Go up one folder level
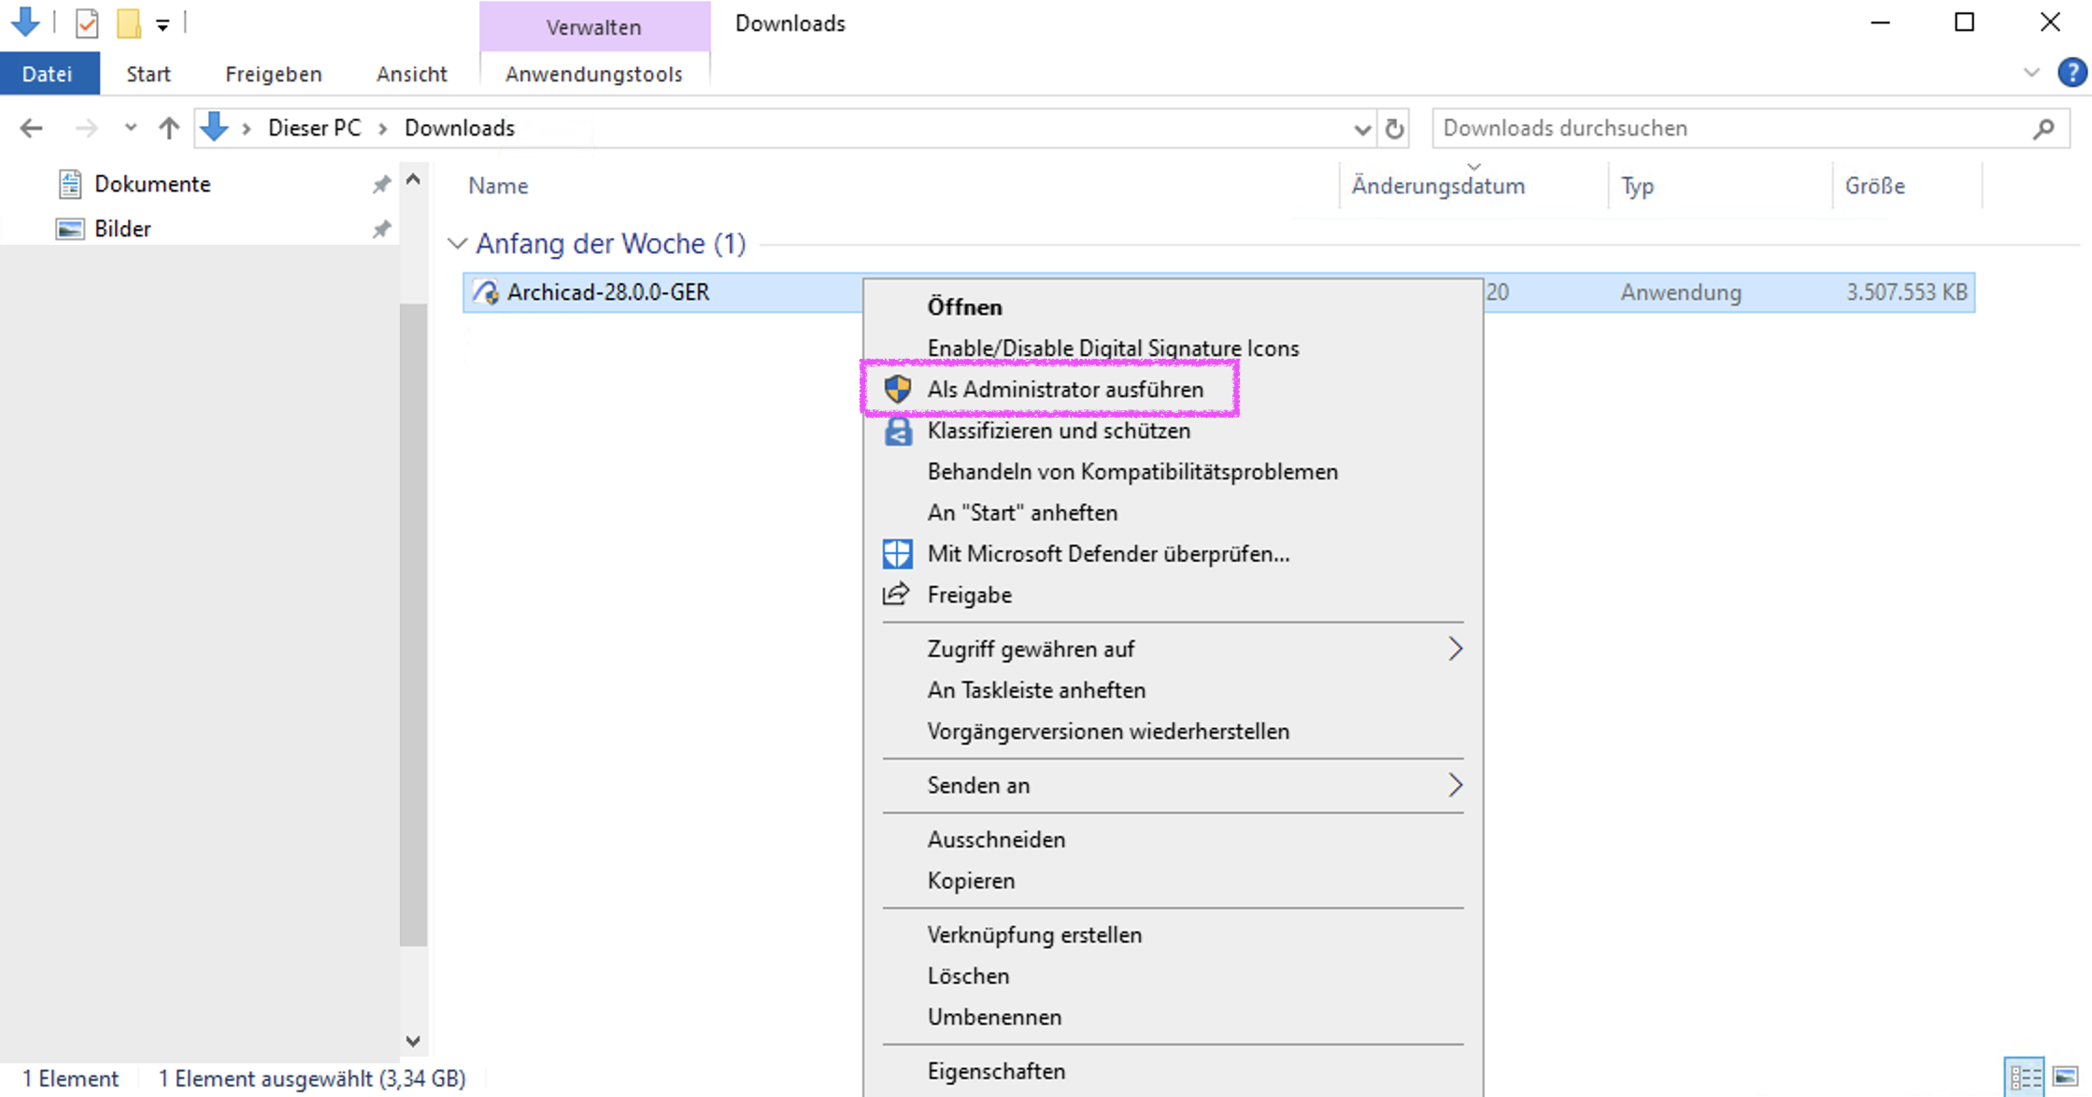Screen dimensions: 2092x1097 [169, 128]
